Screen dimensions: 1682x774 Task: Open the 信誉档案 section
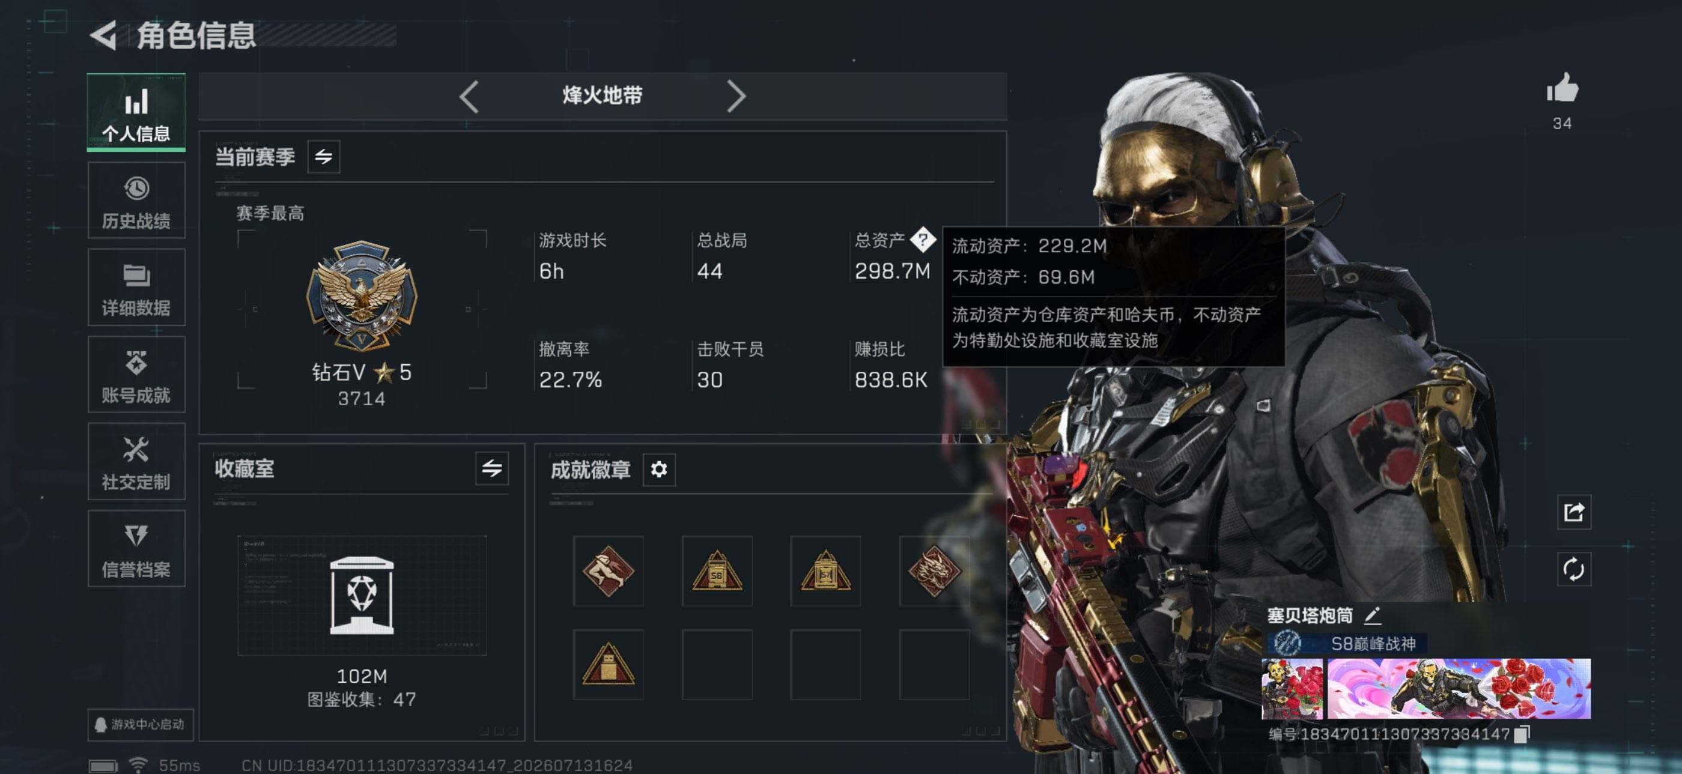[136, 549]
